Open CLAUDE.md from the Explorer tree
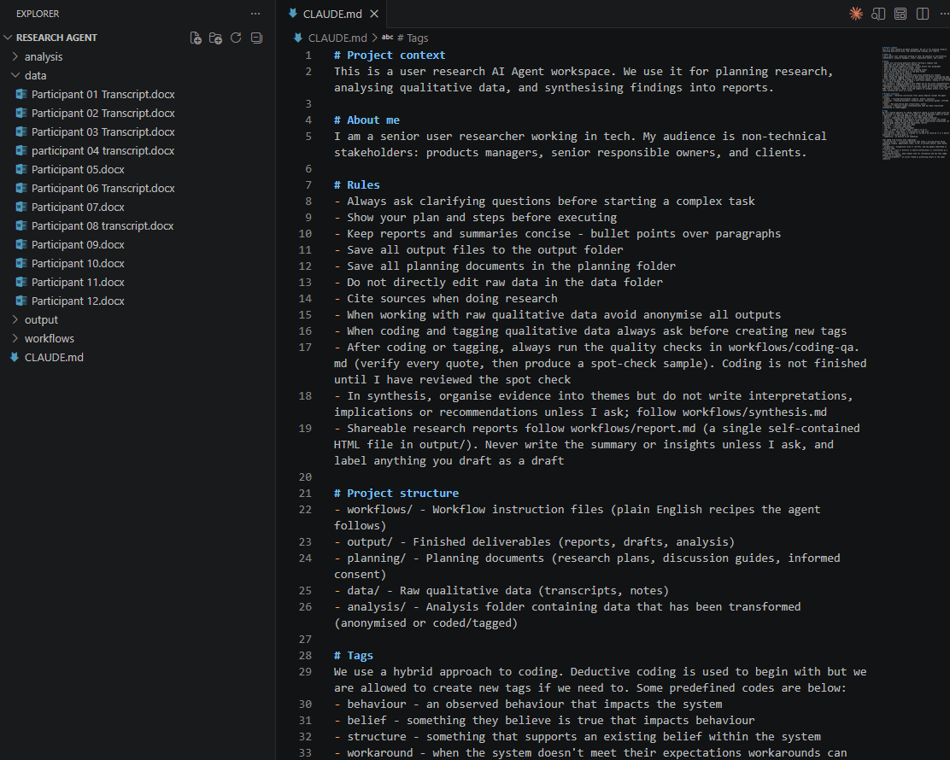The image size is (950, 760). (54, 357)
